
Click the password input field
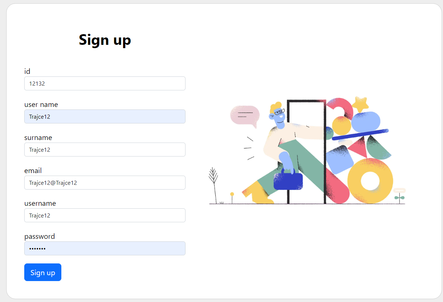105,248
